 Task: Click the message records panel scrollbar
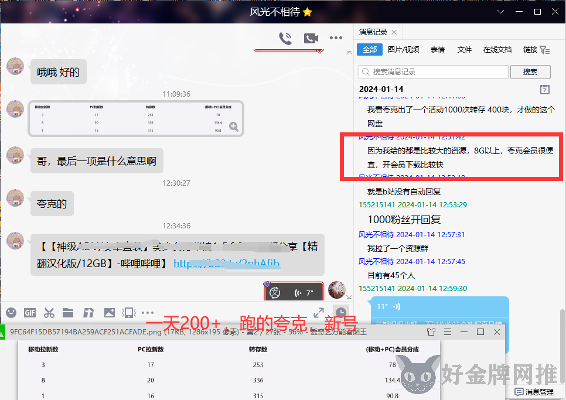click(562, 346)
